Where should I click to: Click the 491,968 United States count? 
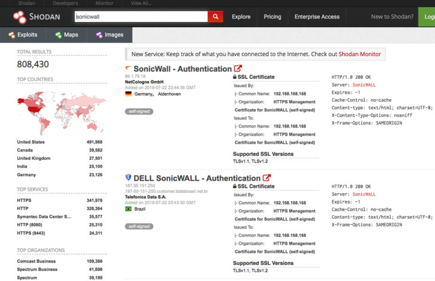tap(94, 142)
